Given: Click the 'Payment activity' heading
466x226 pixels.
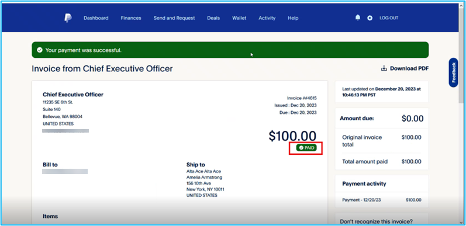Looking at the screenshot, I should [364, 184].
